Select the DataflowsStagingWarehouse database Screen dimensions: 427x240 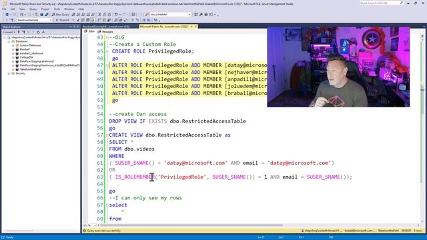coord(49,65)
